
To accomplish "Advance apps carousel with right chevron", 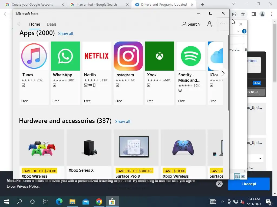I will tap(223, 73).
